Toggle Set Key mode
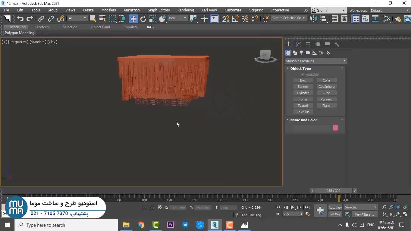Viewport: 411px width, 231px height. pos(335,214)
